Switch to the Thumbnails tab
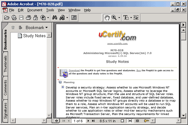The image size is (188, 125). (5, 64)
